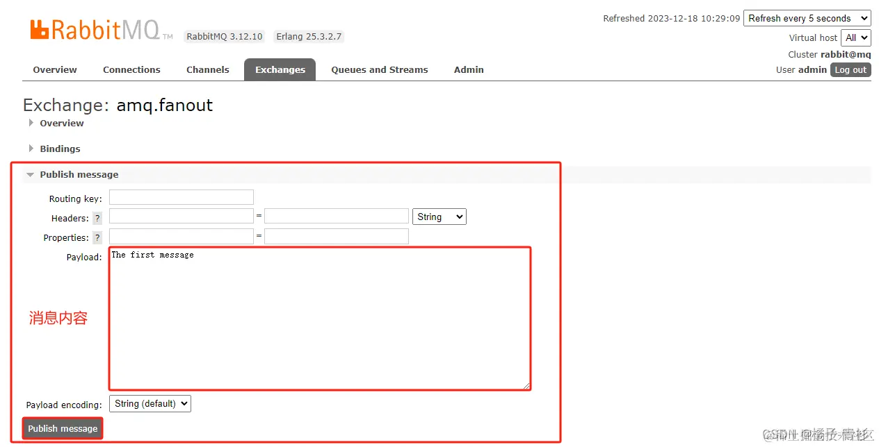Open Queues and Streams tab
The height and width of the screenshot is (447, 879).
(380, 69)
